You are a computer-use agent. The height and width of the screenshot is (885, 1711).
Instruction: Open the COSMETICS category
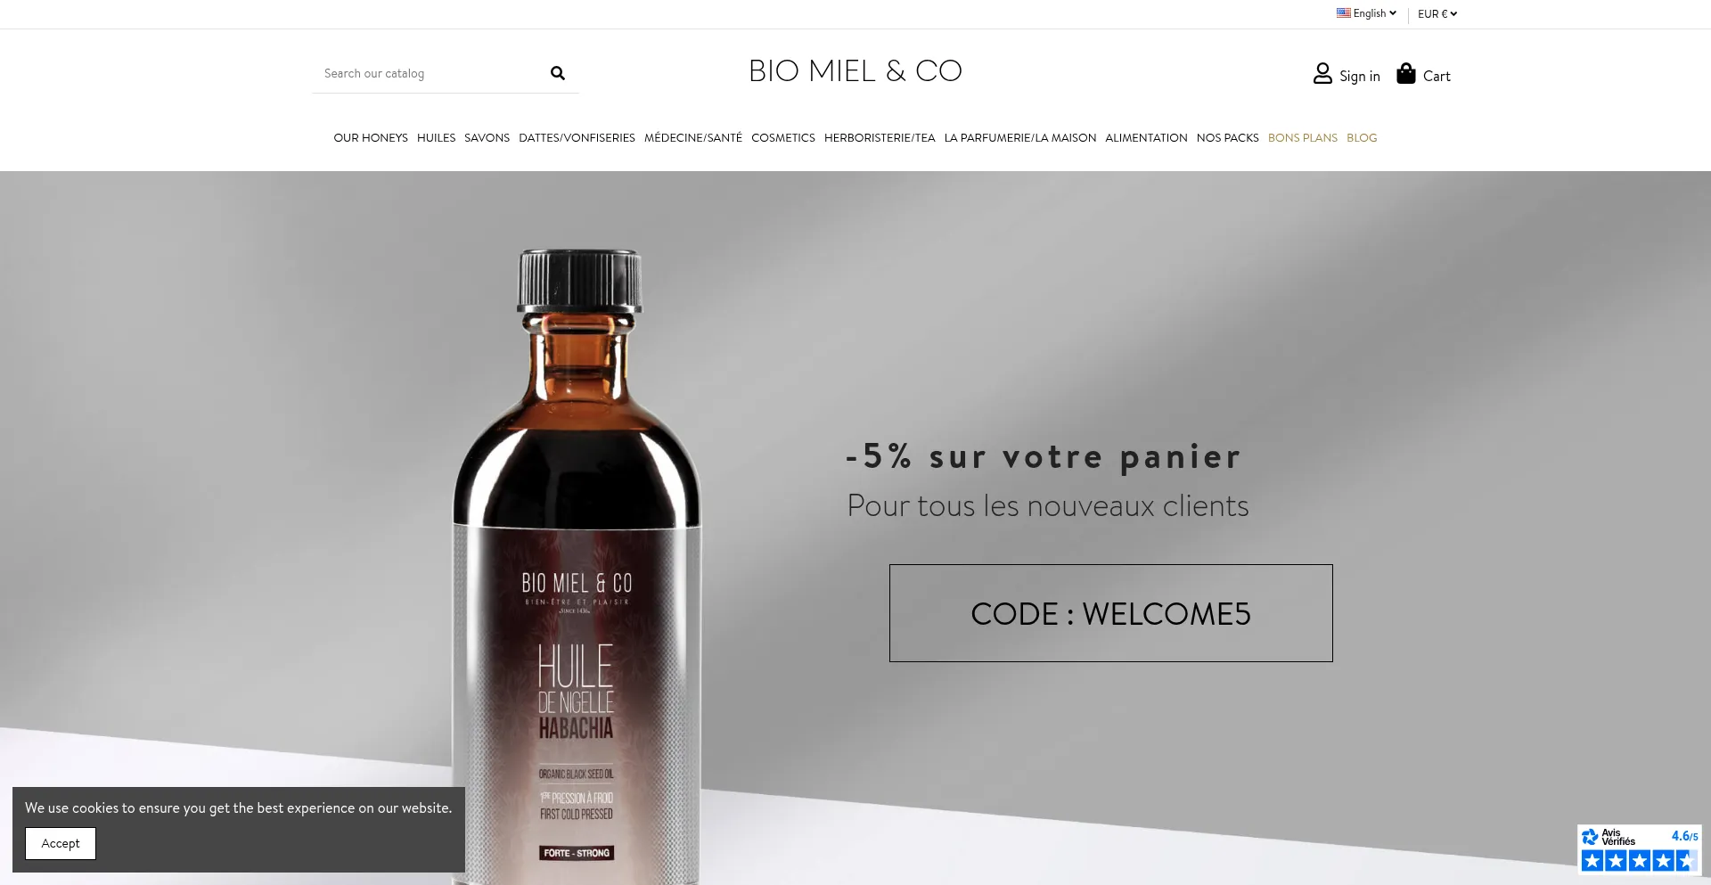coord(783,138)
